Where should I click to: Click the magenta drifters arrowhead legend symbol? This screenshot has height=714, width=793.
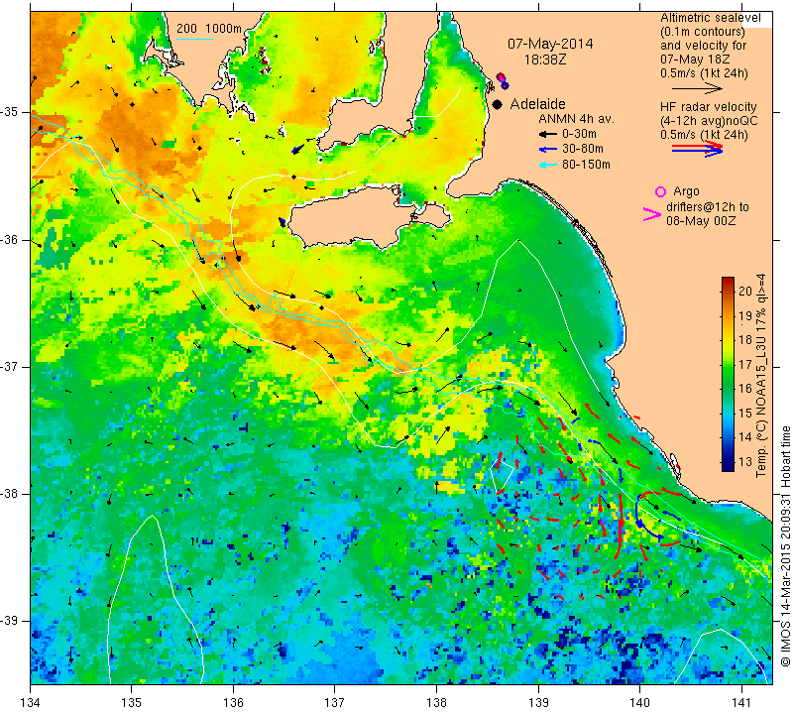click(651, 214)
